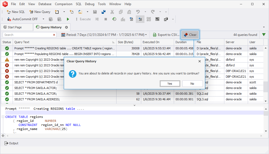Click the new file icon
This screenshot has height=154, width=269.
(x=72, y=12)
